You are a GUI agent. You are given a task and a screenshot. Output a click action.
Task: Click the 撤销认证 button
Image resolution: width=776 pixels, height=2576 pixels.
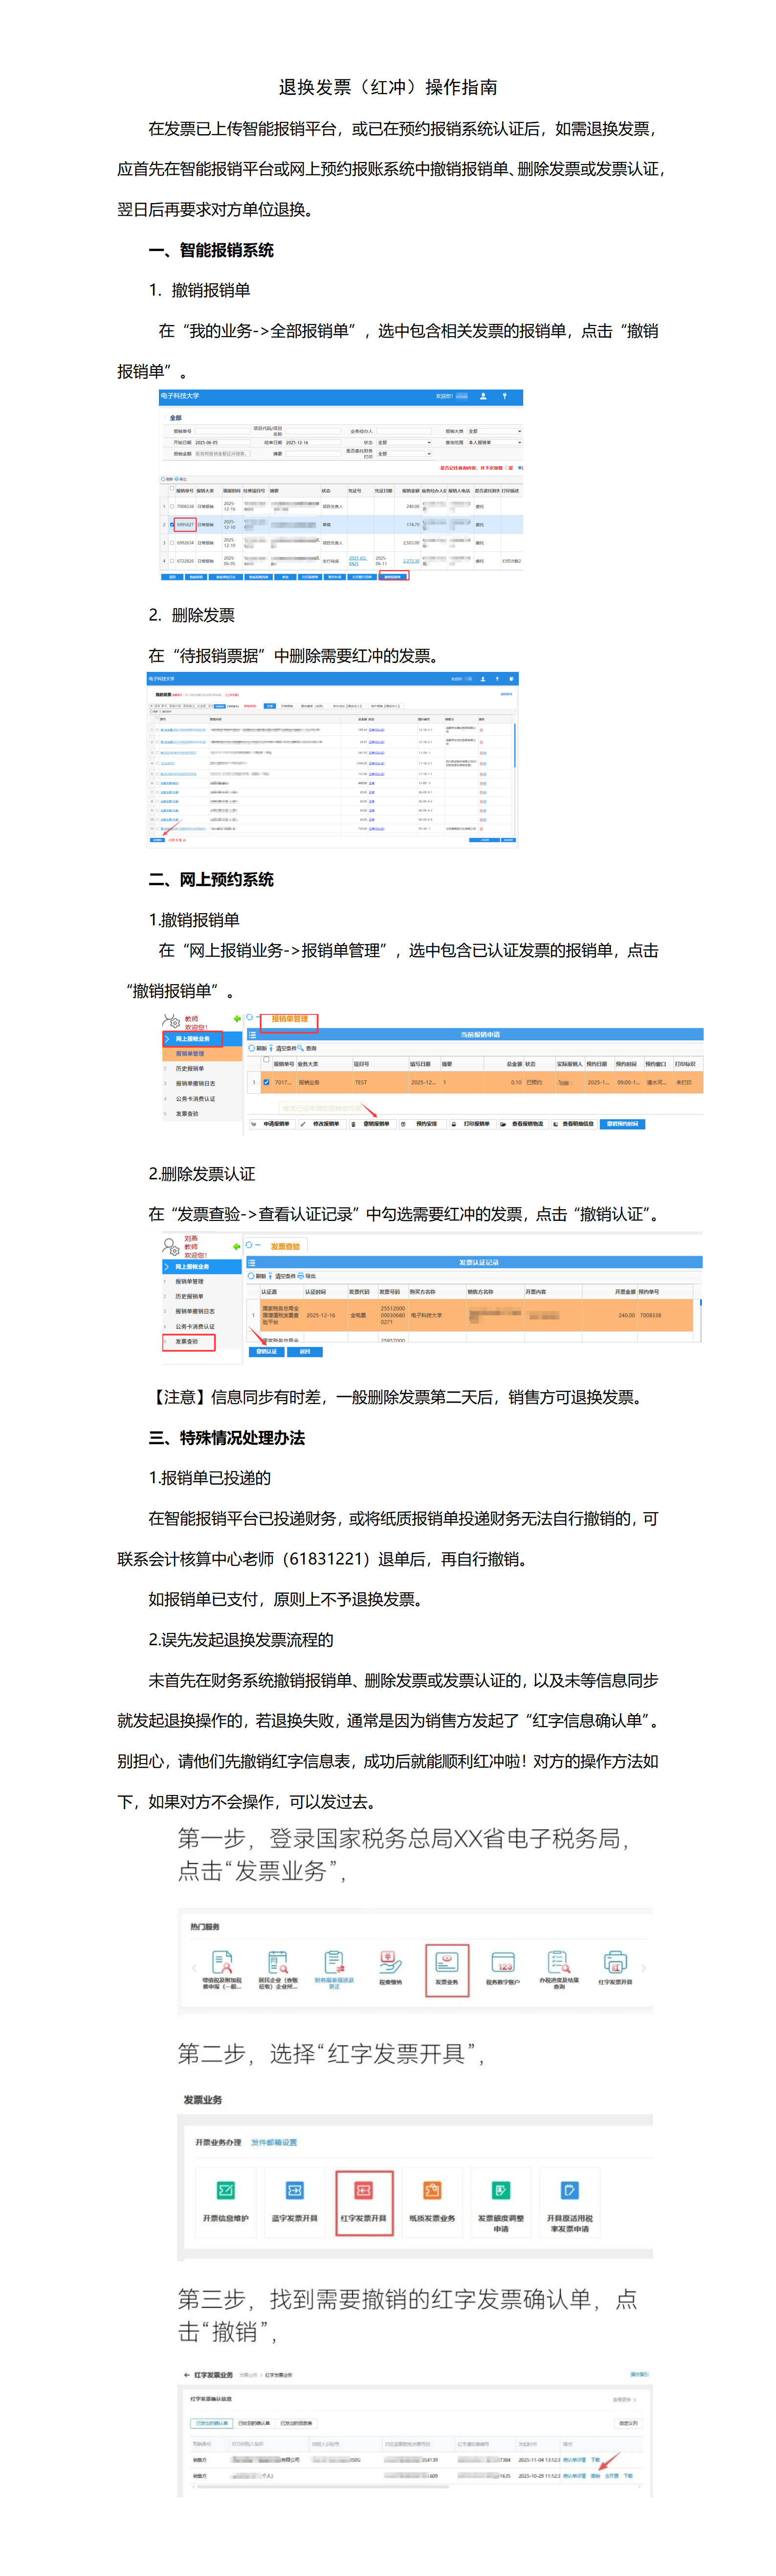tap(266, 1352)
